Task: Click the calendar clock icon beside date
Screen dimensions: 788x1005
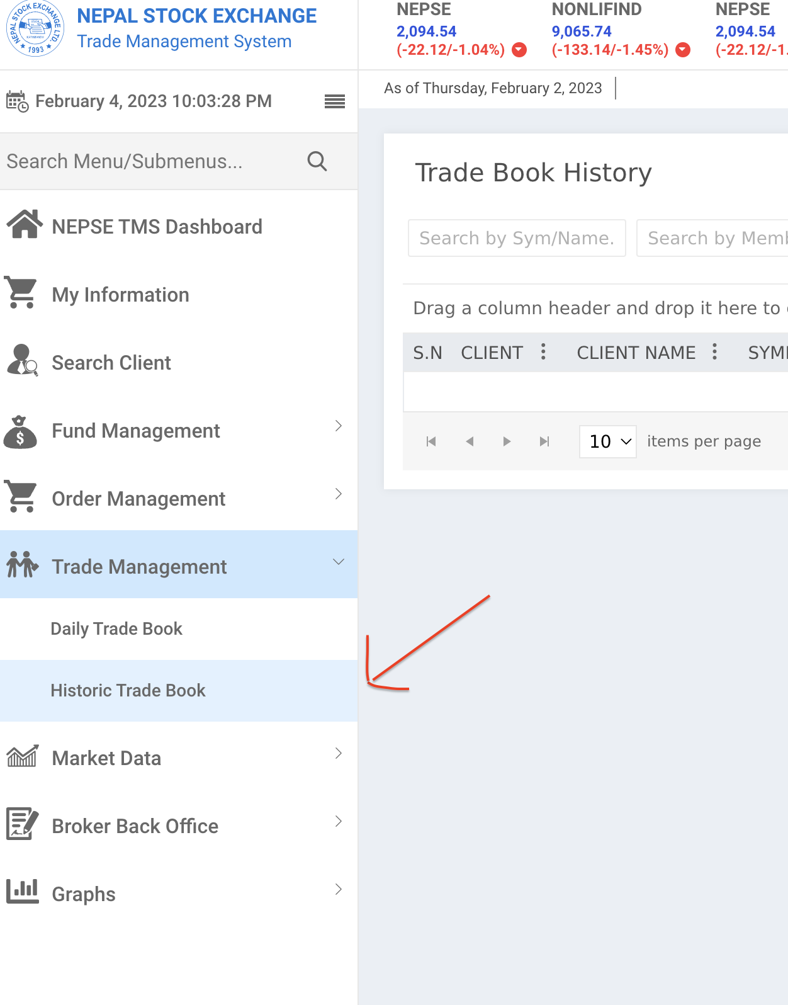Action: pyautogui.click(x=17, y=101)
